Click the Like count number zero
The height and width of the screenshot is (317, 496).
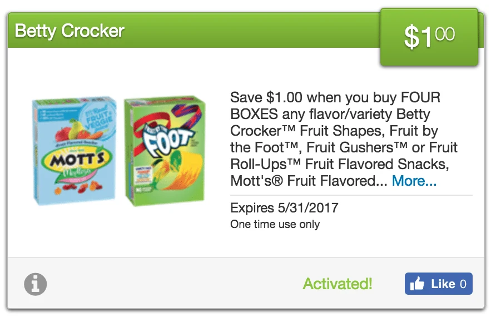[463, 284]
